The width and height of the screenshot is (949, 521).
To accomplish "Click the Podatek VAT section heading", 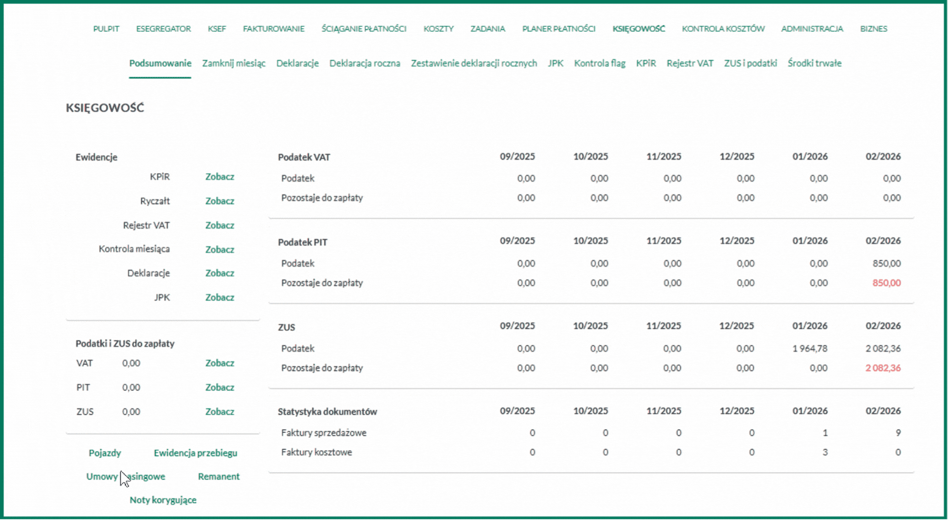I will pos(304,157).
